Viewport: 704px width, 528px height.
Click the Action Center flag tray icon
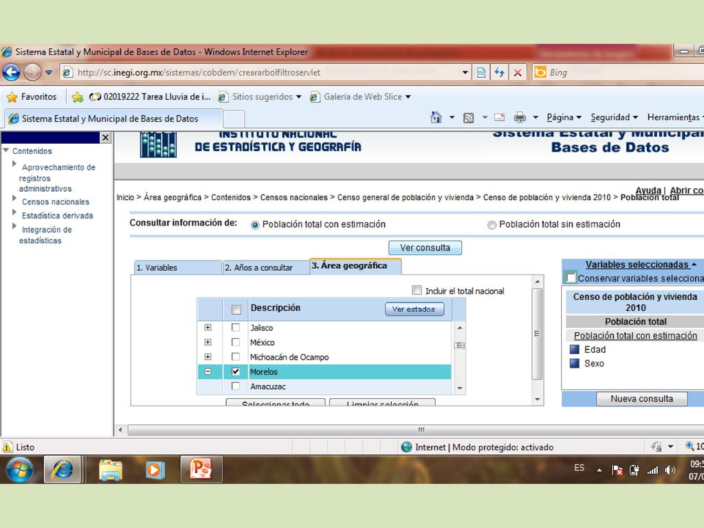pyautogui.click(x=617, y=470)
